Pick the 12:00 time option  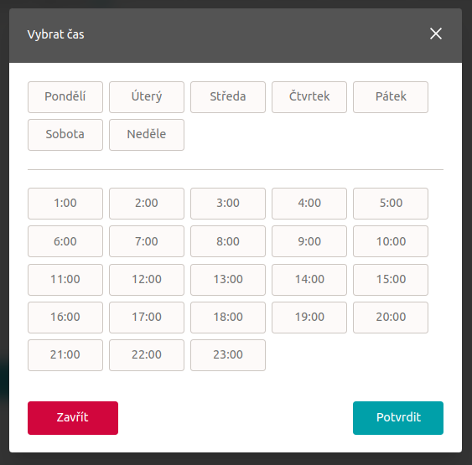(147, 280)
